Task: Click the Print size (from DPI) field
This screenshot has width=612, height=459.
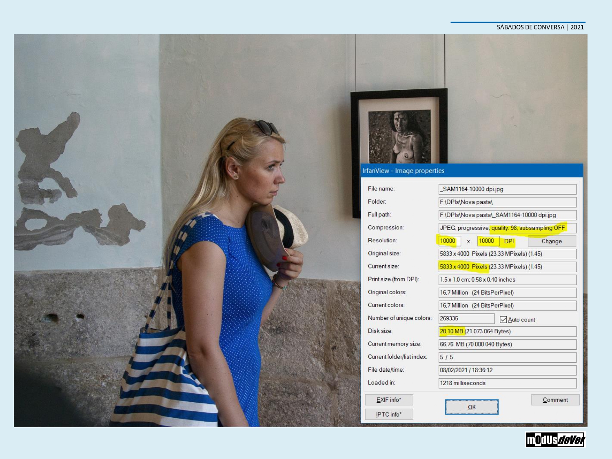Action: (x=507, y=280)
